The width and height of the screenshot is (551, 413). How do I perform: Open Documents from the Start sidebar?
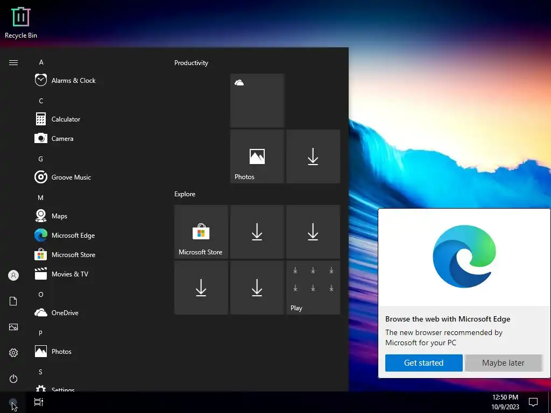click(13, 301)
